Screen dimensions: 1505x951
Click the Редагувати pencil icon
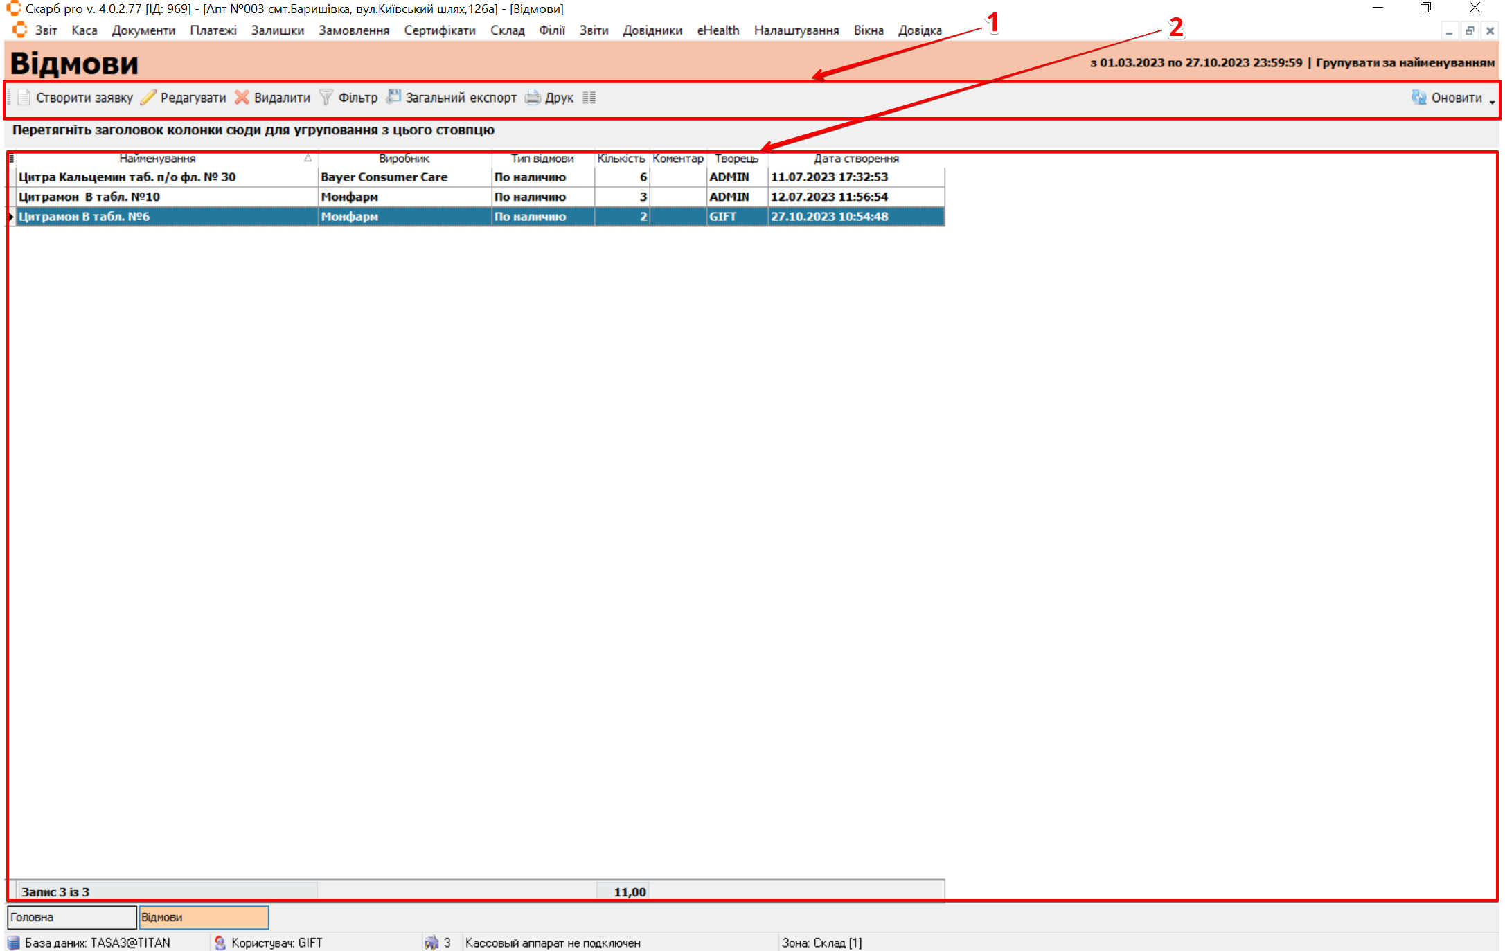(148, 98)
